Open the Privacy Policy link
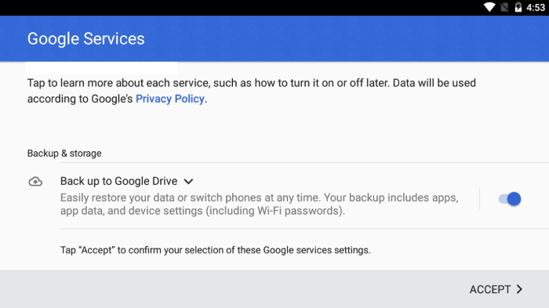The image size is (549, 308). click(170, 99)
